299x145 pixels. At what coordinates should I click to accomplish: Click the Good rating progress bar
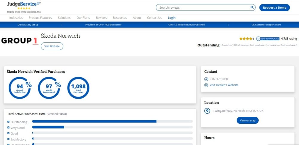112,133
